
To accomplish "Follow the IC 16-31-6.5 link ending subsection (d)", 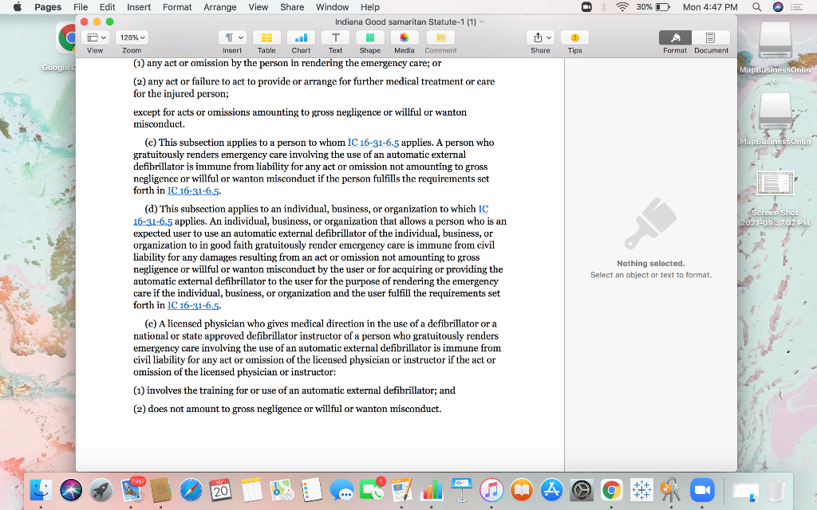I will pyautogui.click(x=193, y=305).
